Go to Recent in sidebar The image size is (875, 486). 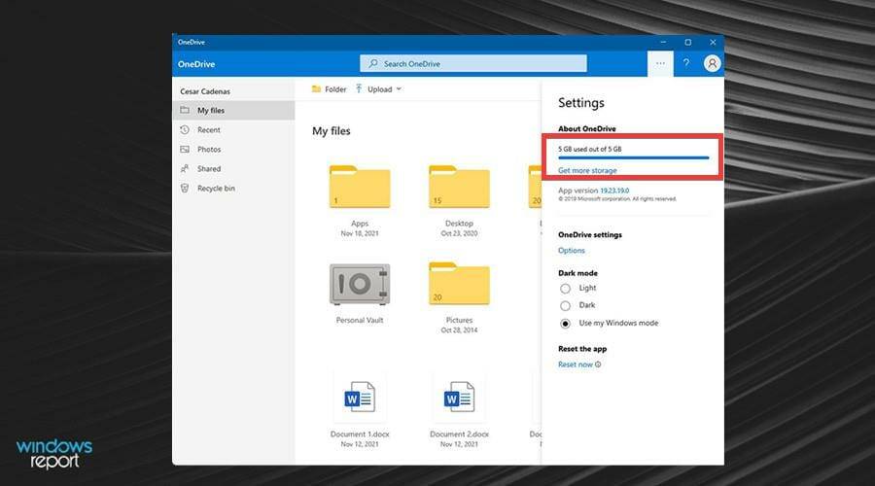208,130
